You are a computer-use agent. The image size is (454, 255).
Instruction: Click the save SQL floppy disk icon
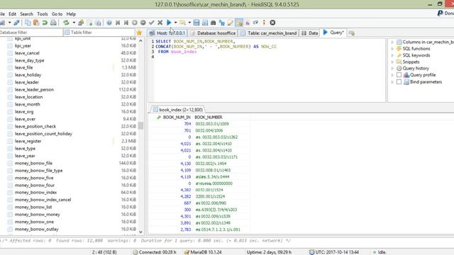196,23
